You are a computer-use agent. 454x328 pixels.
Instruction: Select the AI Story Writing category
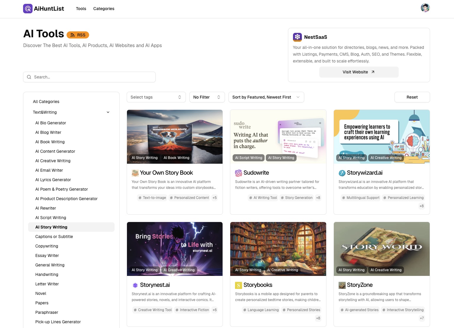pos(51,227)
